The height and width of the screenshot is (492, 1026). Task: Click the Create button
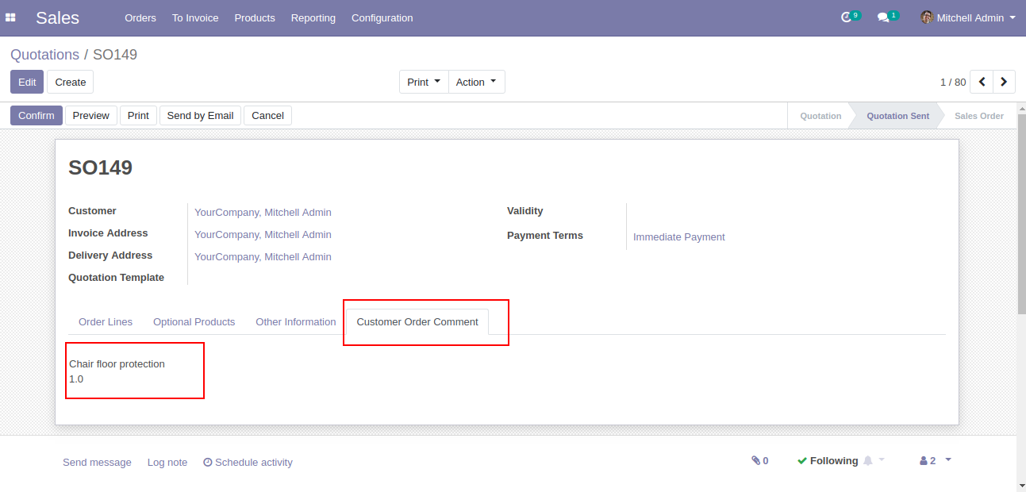[71, 82]
